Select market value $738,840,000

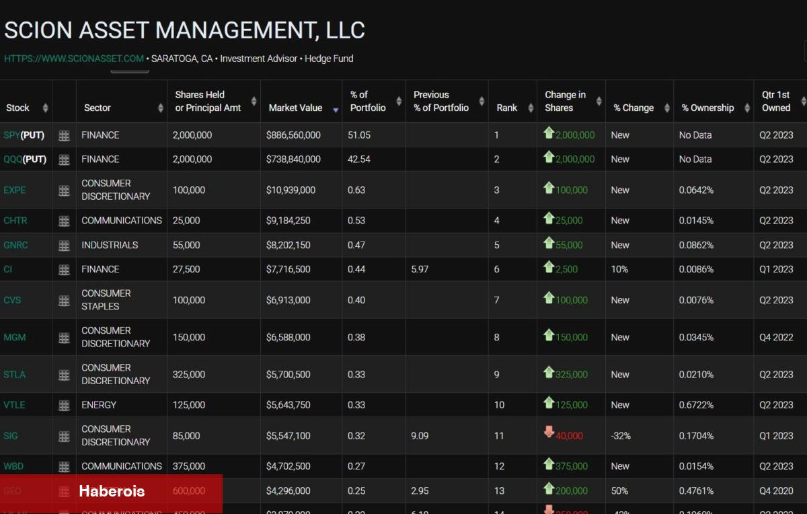click(x=293, y=159)
